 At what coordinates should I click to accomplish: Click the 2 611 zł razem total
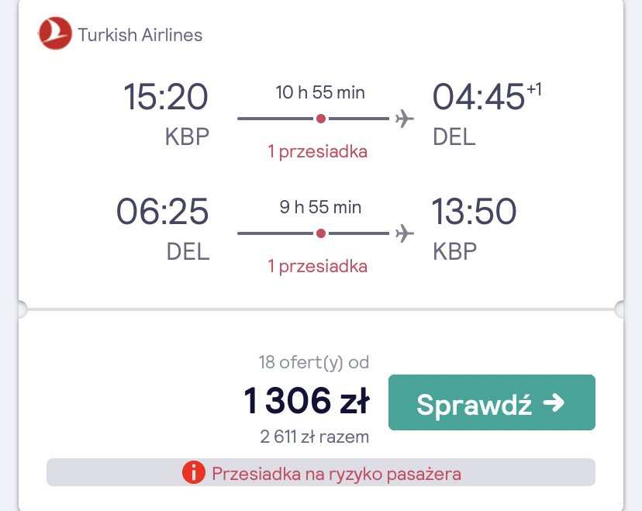[315, 437]
